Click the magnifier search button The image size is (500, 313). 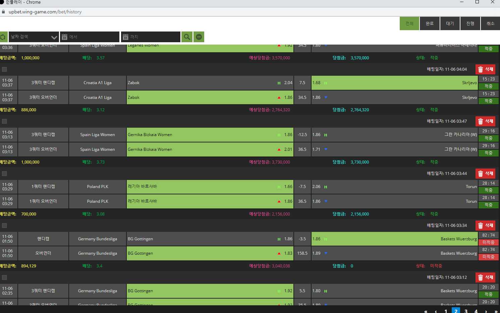point(187,37)
